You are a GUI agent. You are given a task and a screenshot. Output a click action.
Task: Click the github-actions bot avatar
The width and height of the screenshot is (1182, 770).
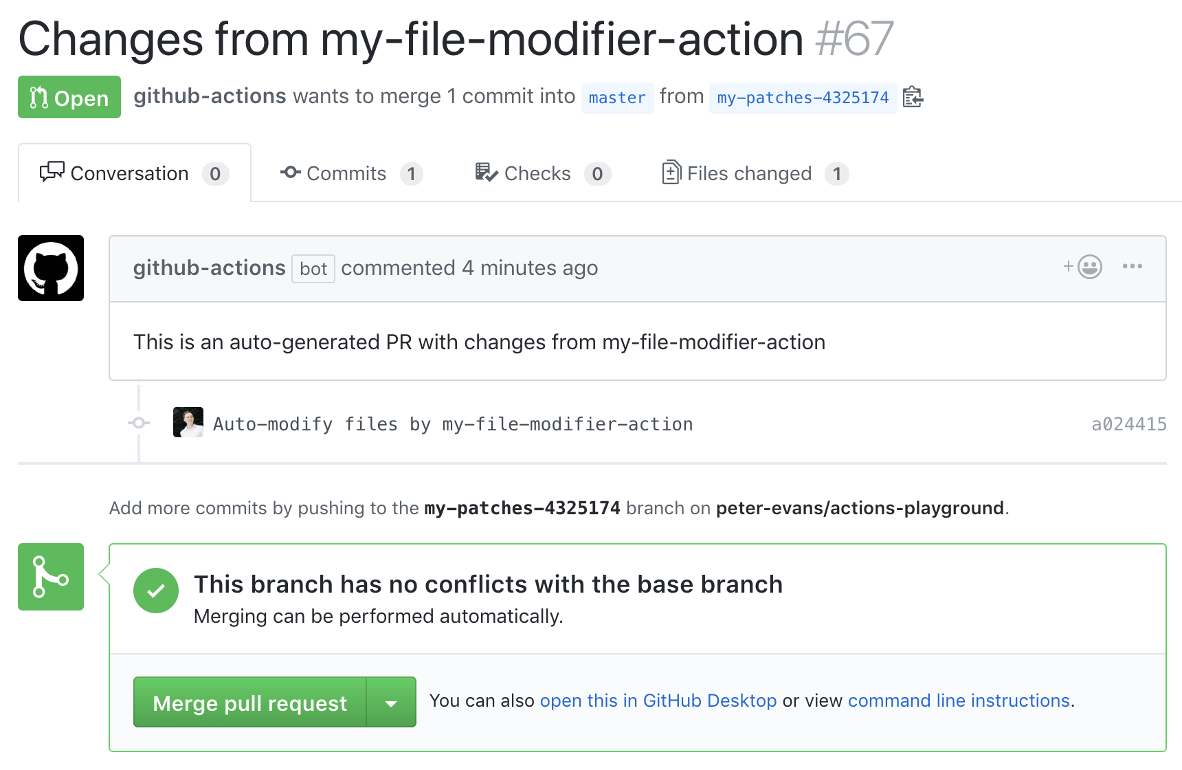pyautogui.click(x=51, y=268)
